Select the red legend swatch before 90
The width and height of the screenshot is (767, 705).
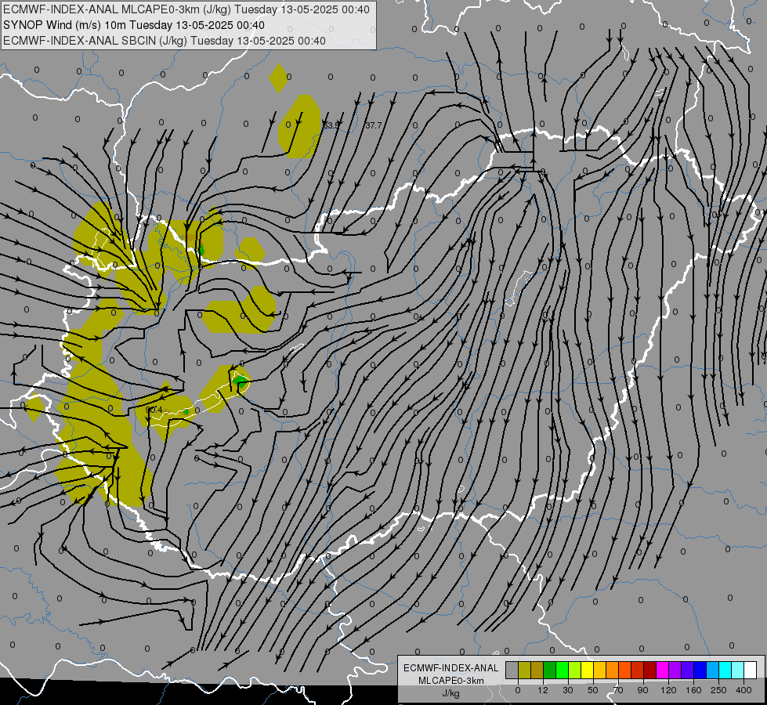[638, 670]
